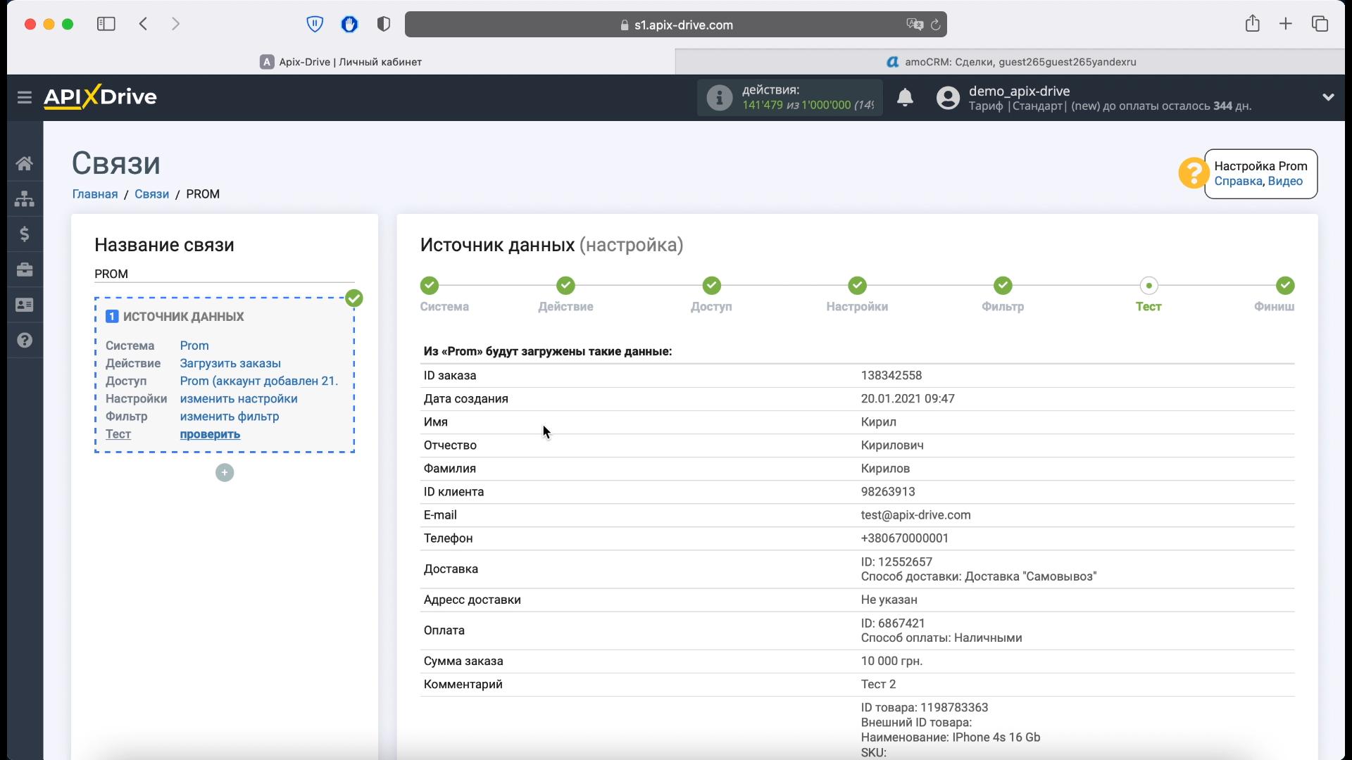Screen dimensions: 1352x760
Task: Click изменить фильтр link
Action: [x=230, y=416]
